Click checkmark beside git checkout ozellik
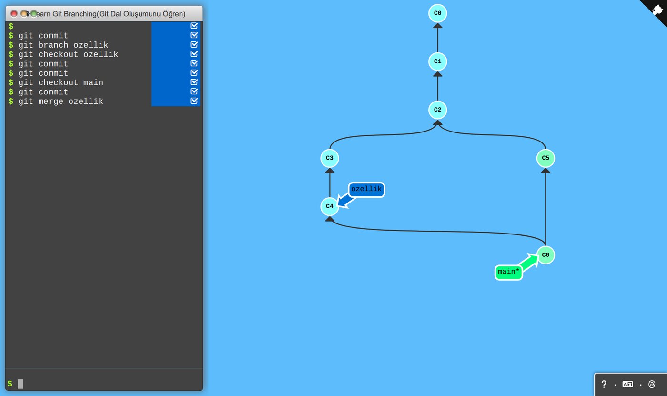Viewport: 667px width, 396px height. 194,54
